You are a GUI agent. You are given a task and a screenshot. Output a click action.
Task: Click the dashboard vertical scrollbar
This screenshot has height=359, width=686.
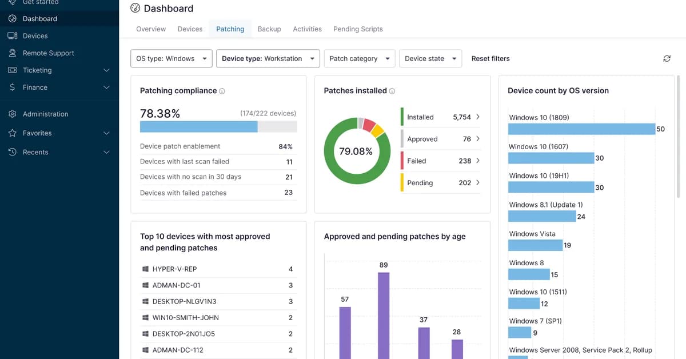point(678,137)
